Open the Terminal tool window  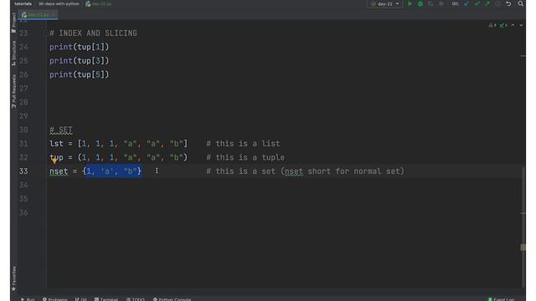coord(106,299)
